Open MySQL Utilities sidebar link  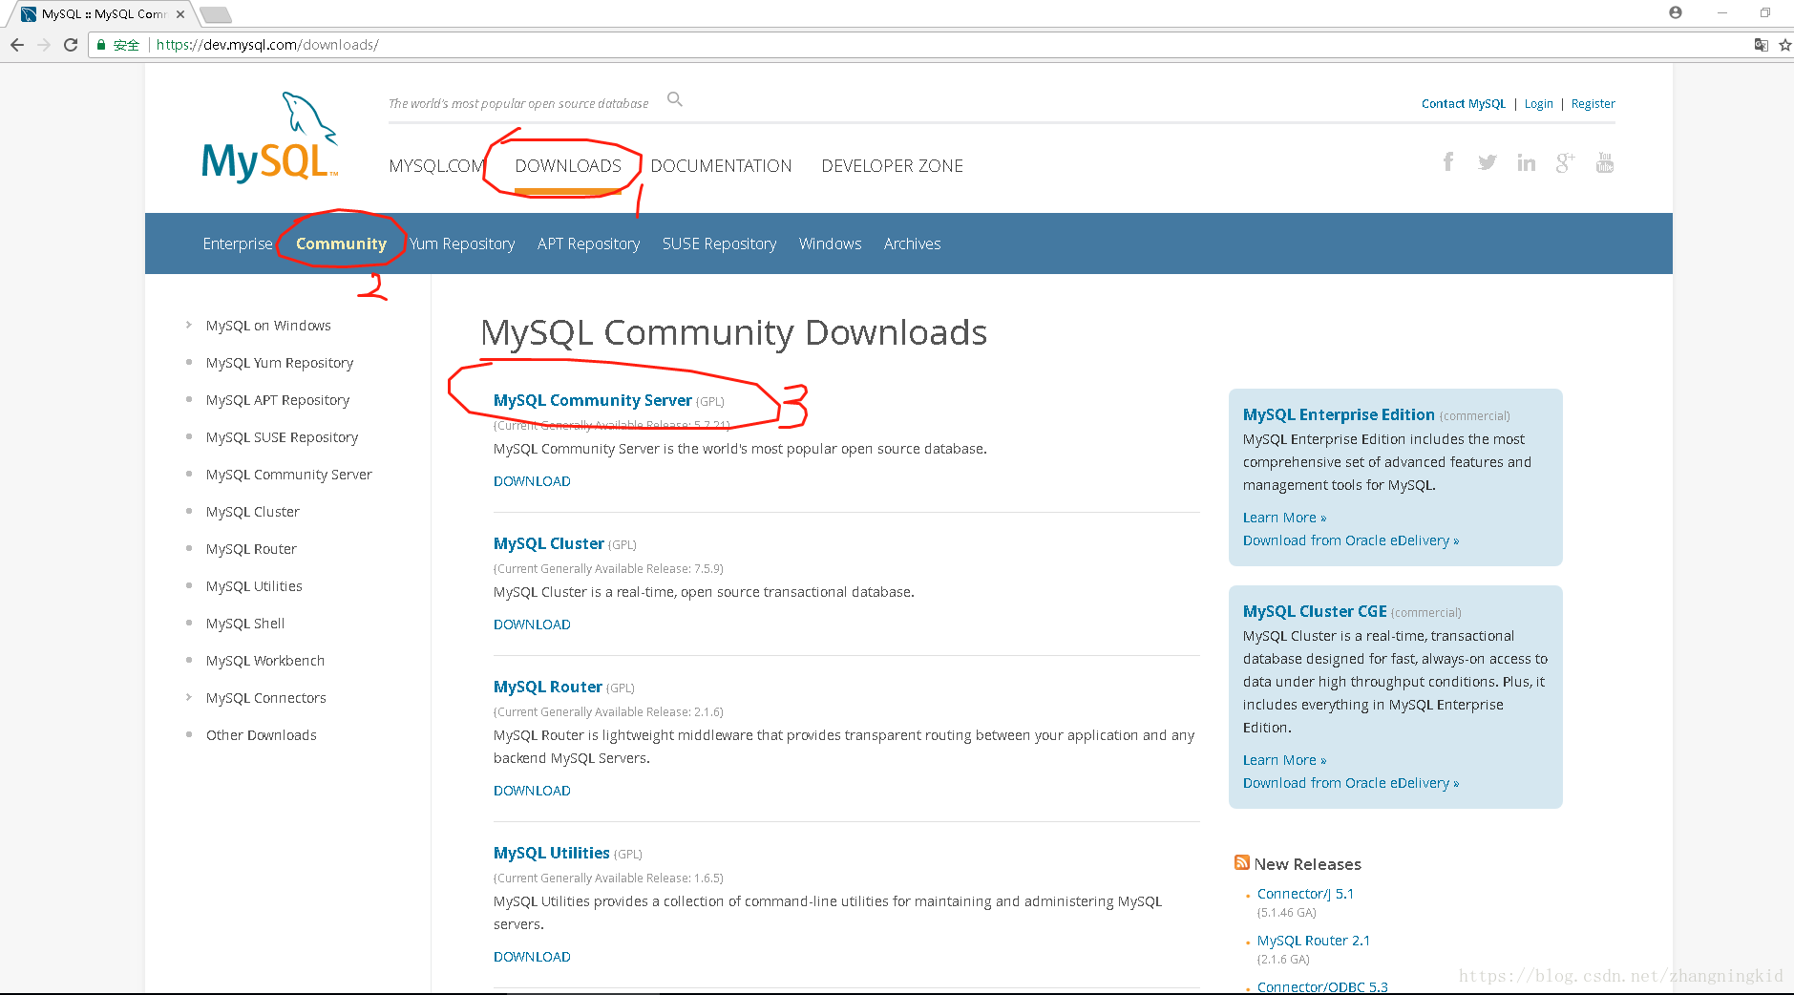[254, 586]
